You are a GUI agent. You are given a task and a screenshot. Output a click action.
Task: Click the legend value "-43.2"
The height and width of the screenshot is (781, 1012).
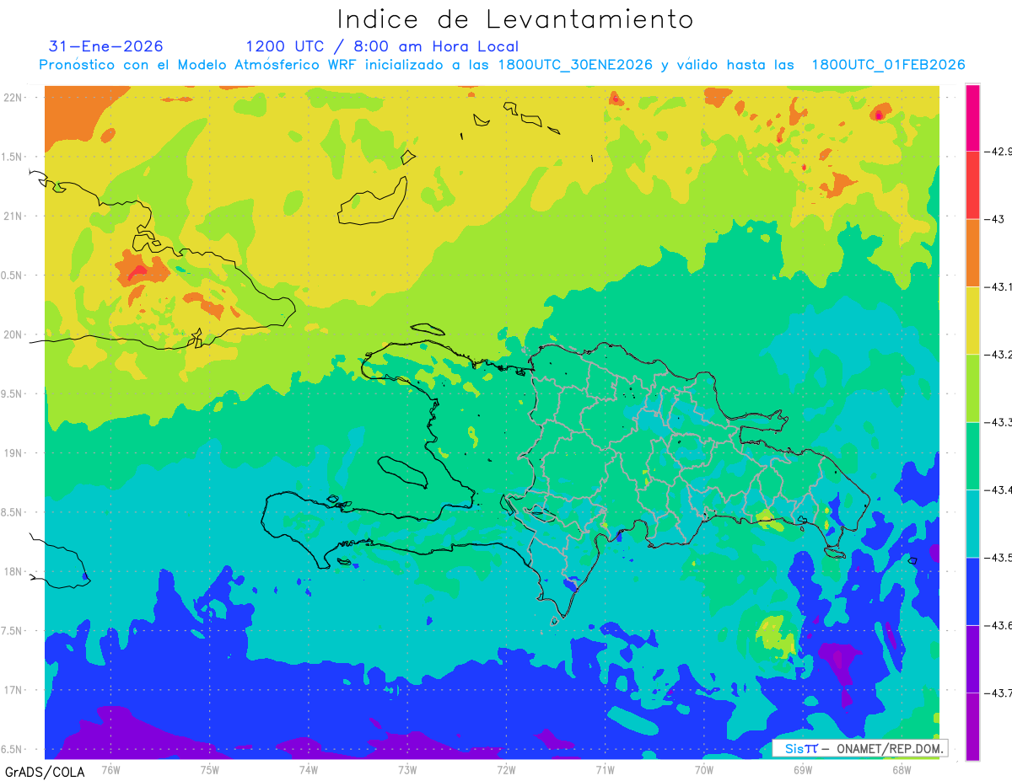coord(999,355)
